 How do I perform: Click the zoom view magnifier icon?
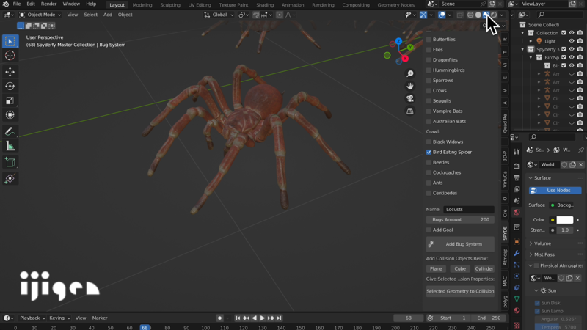point(410,74)
